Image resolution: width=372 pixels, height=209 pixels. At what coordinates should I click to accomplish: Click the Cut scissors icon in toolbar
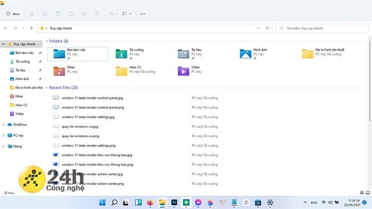(31, 14)
